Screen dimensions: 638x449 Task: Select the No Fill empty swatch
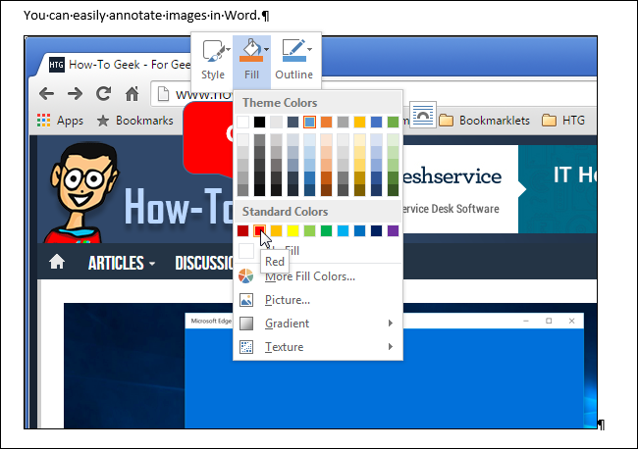pos(246,251)
